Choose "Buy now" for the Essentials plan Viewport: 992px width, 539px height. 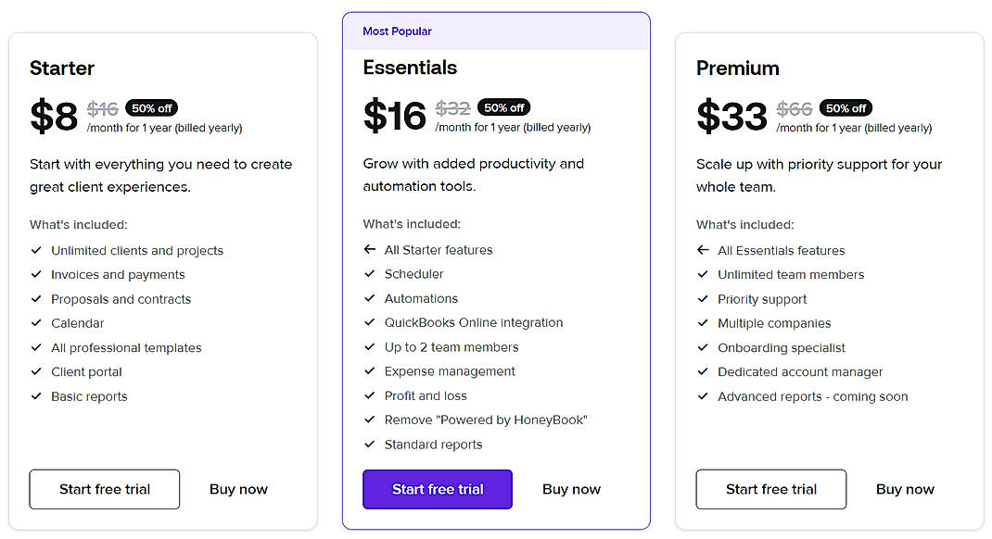(571, 489)
